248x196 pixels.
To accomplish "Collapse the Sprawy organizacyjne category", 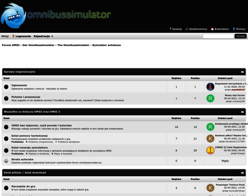I will [242, 72].
